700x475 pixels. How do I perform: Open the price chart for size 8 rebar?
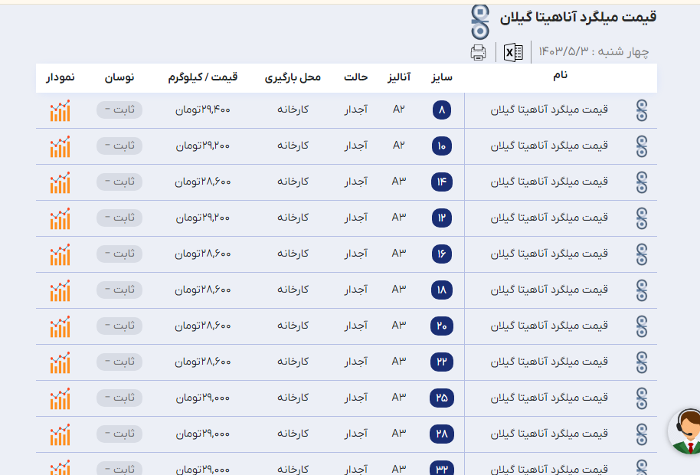click(61, 110)
